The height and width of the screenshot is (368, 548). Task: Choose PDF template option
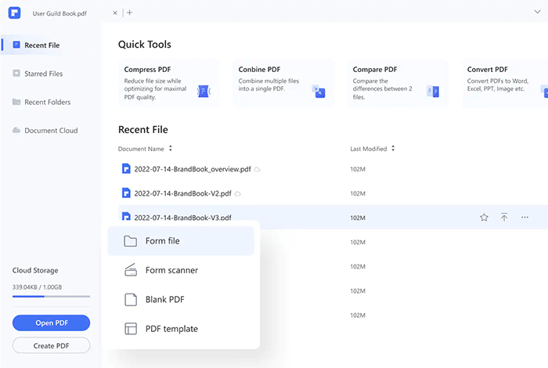point(181,329)
